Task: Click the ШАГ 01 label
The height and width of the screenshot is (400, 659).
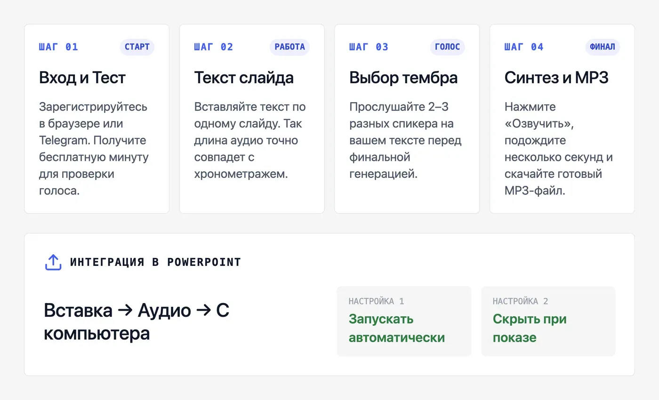Action: tap(58, 47)
